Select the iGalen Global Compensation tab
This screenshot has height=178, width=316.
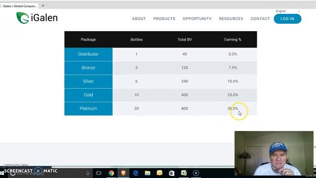click(19, 6)
